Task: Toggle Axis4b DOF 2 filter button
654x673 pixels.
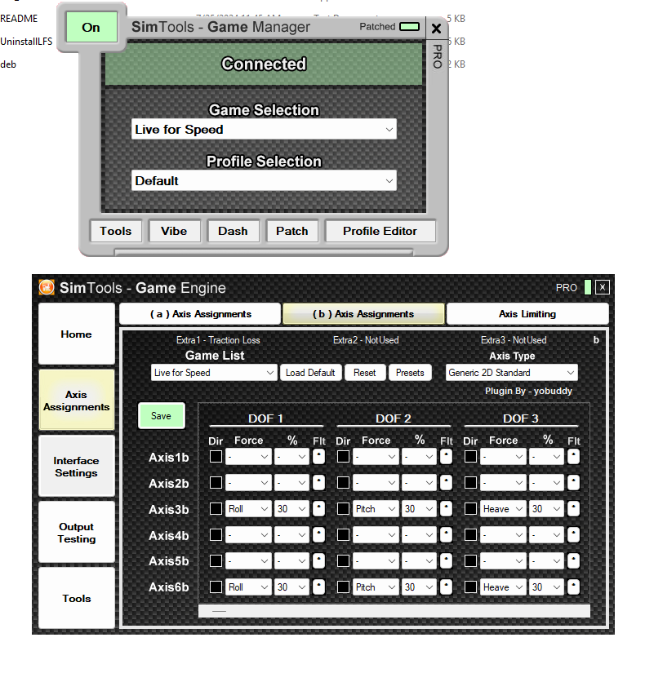Action: point(446,535)
